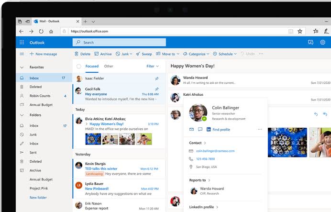Click the chat icon on contact card

200,129
